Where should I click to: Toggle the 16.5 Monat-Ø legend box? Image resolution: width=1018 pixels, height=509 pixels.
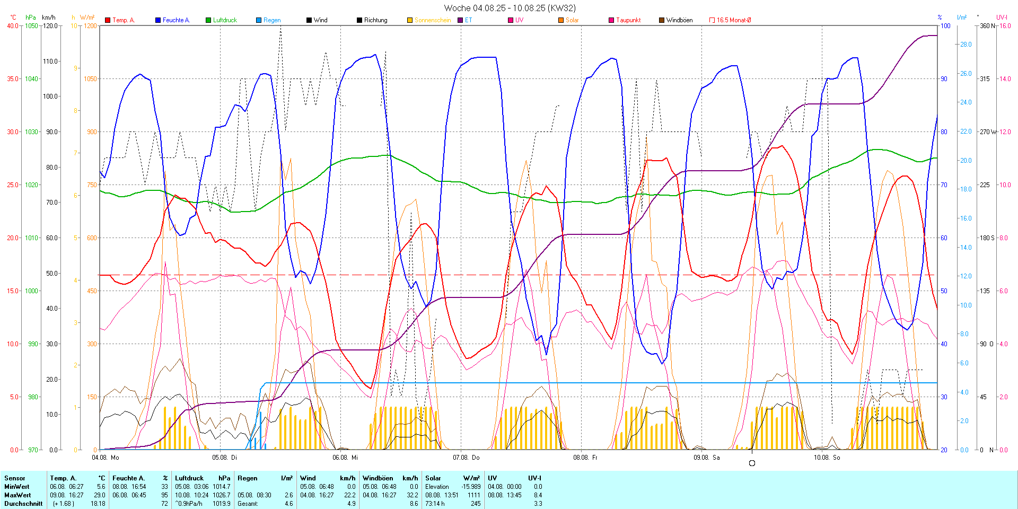712,20
